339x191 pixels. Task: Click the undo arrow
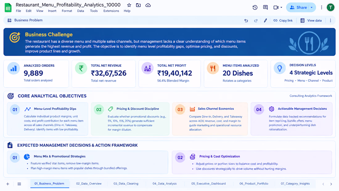pos(246,21)
